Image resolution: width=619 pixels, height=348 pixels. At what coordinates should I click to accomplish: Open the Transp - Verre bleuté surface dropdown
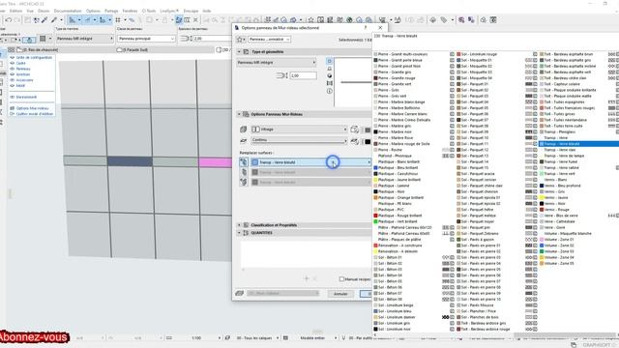coord(311,162)
